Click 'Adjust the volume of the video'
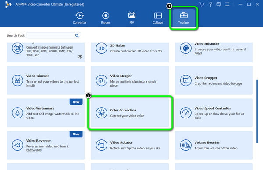Viewport: 263px width, 170px height. [216, 148]
